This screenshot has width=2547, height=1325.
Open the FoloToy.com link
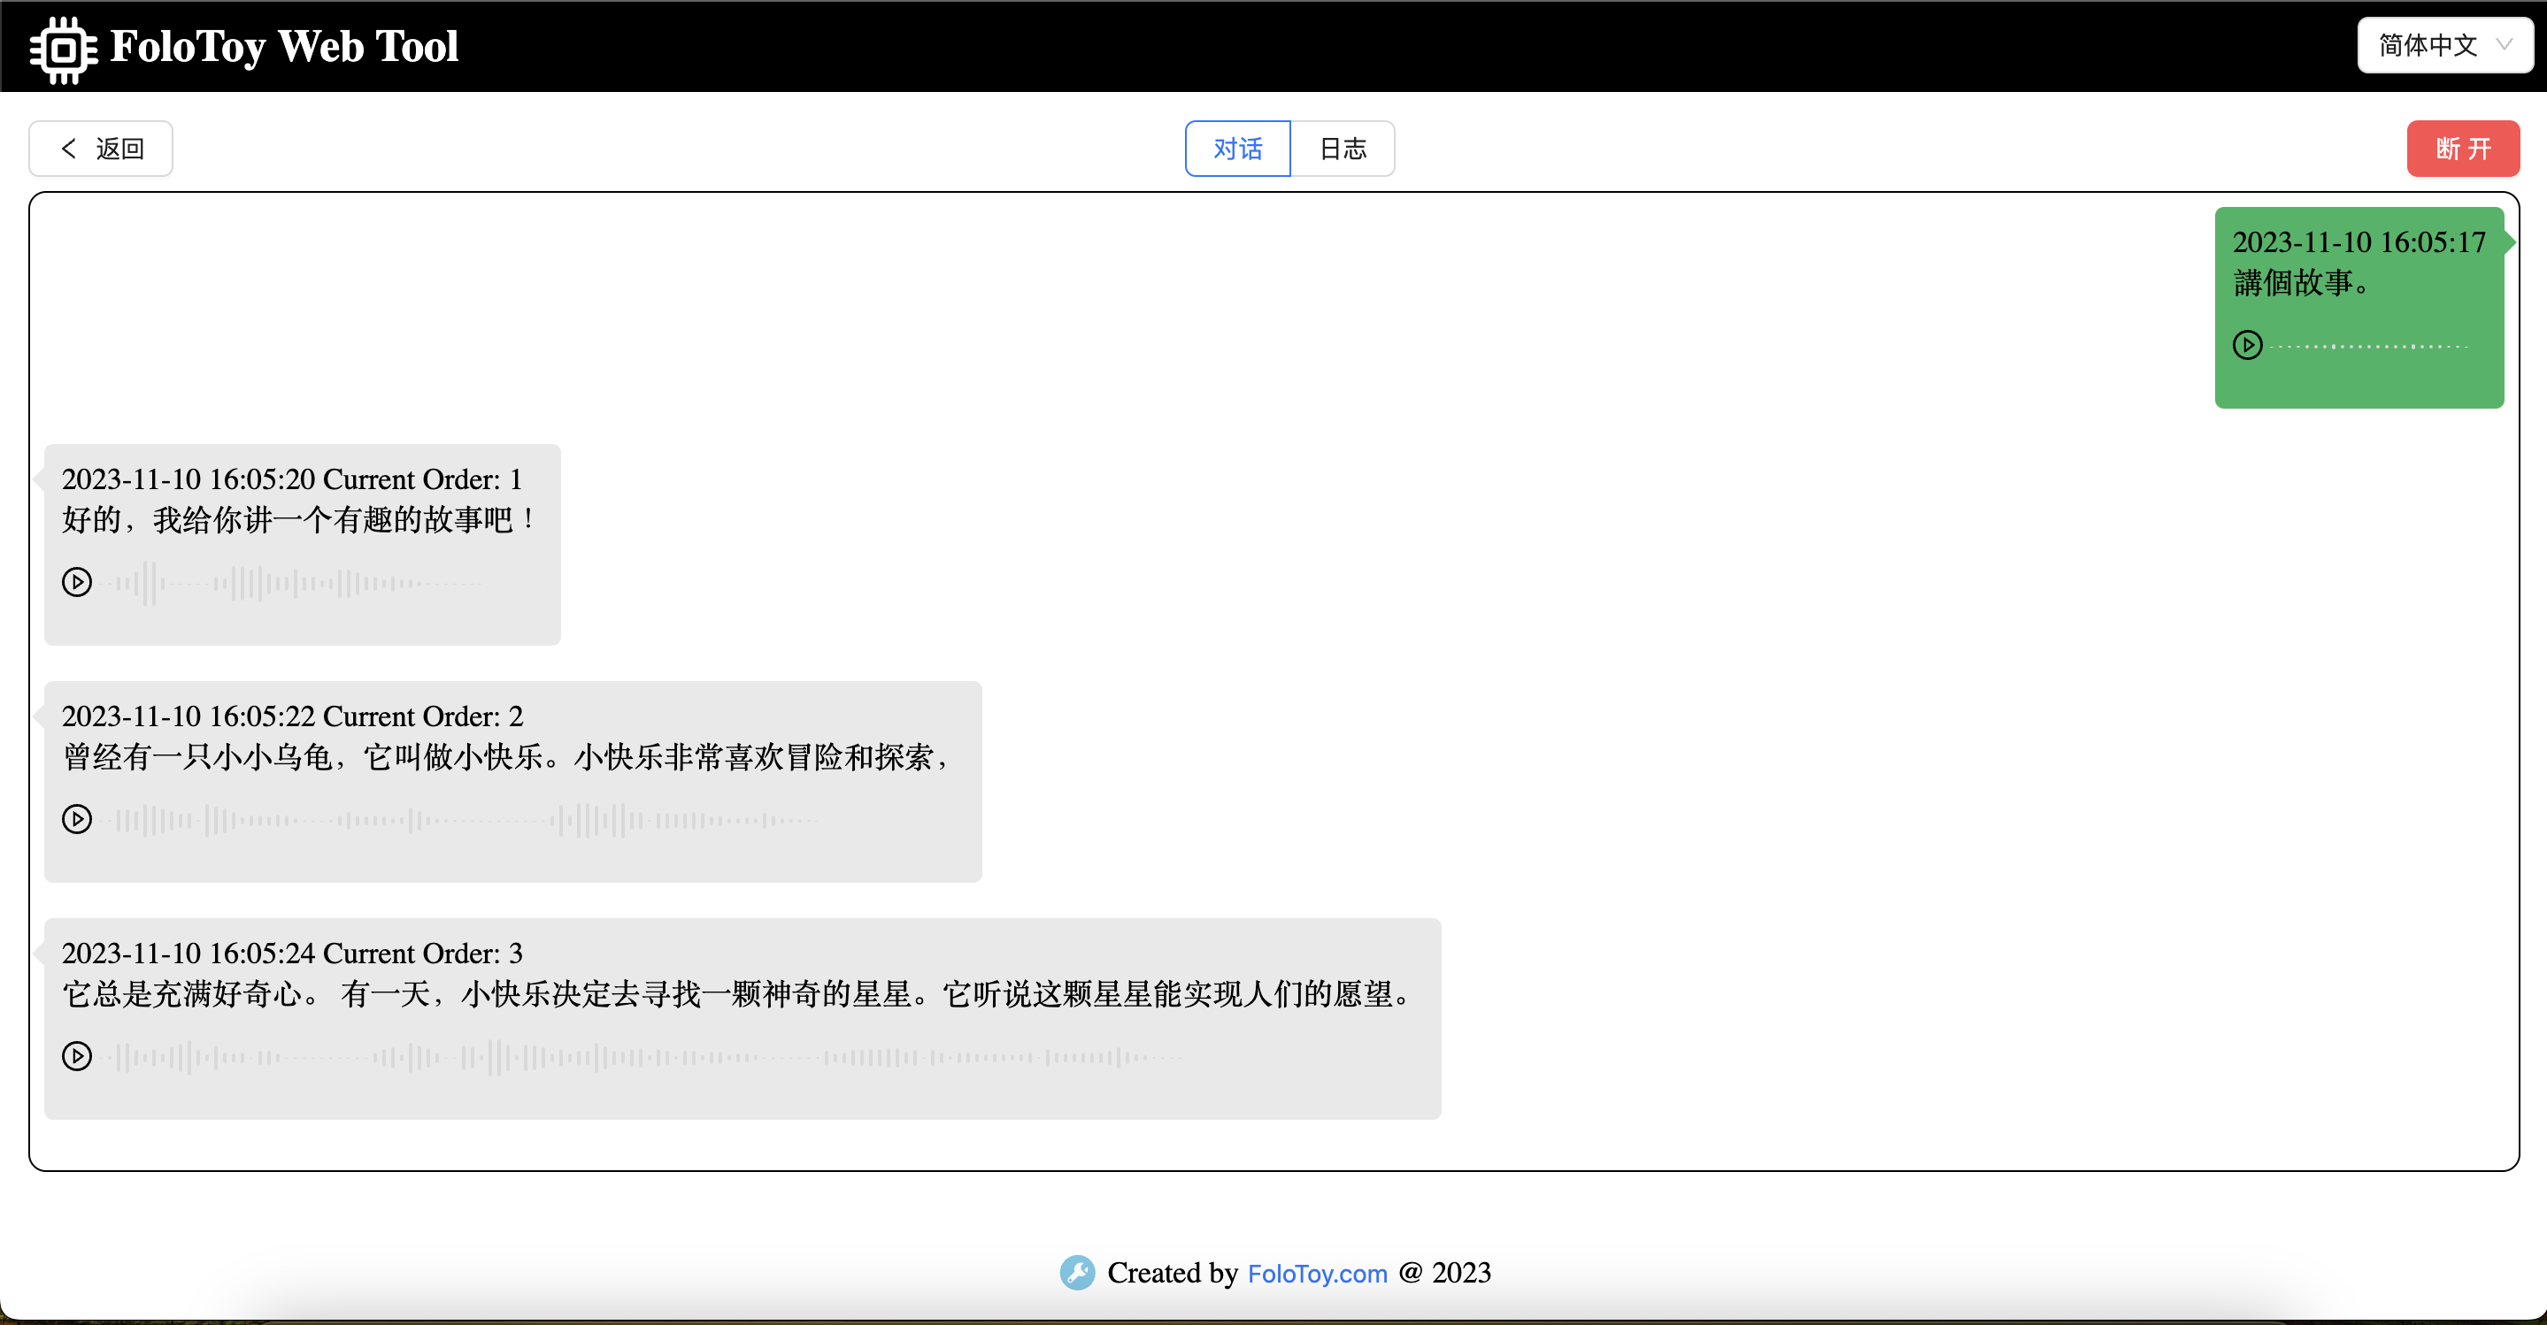pos(1317,1273)
